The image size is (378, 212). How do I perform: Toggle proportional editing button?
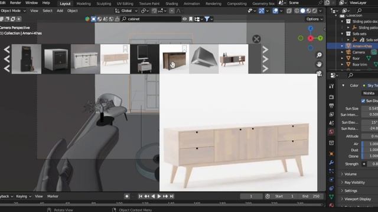point(171,11)
